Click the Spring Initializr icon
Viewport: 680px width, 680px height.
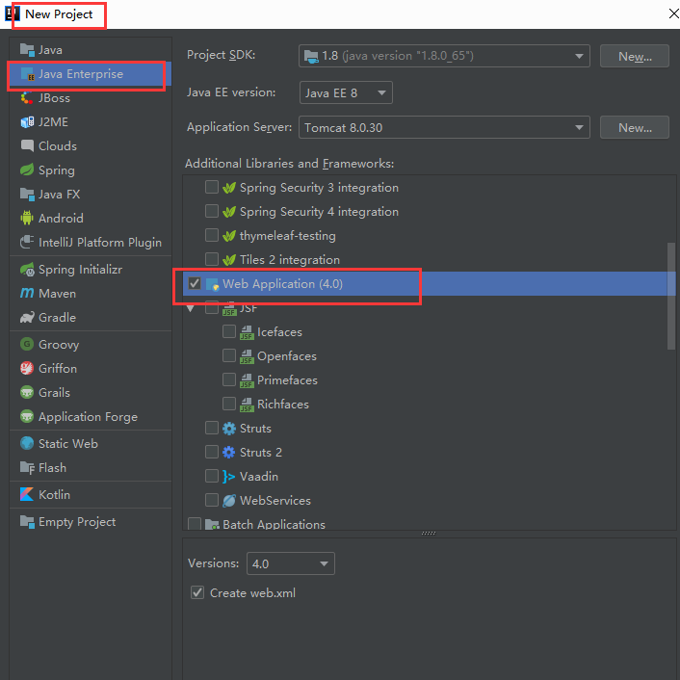27,270
